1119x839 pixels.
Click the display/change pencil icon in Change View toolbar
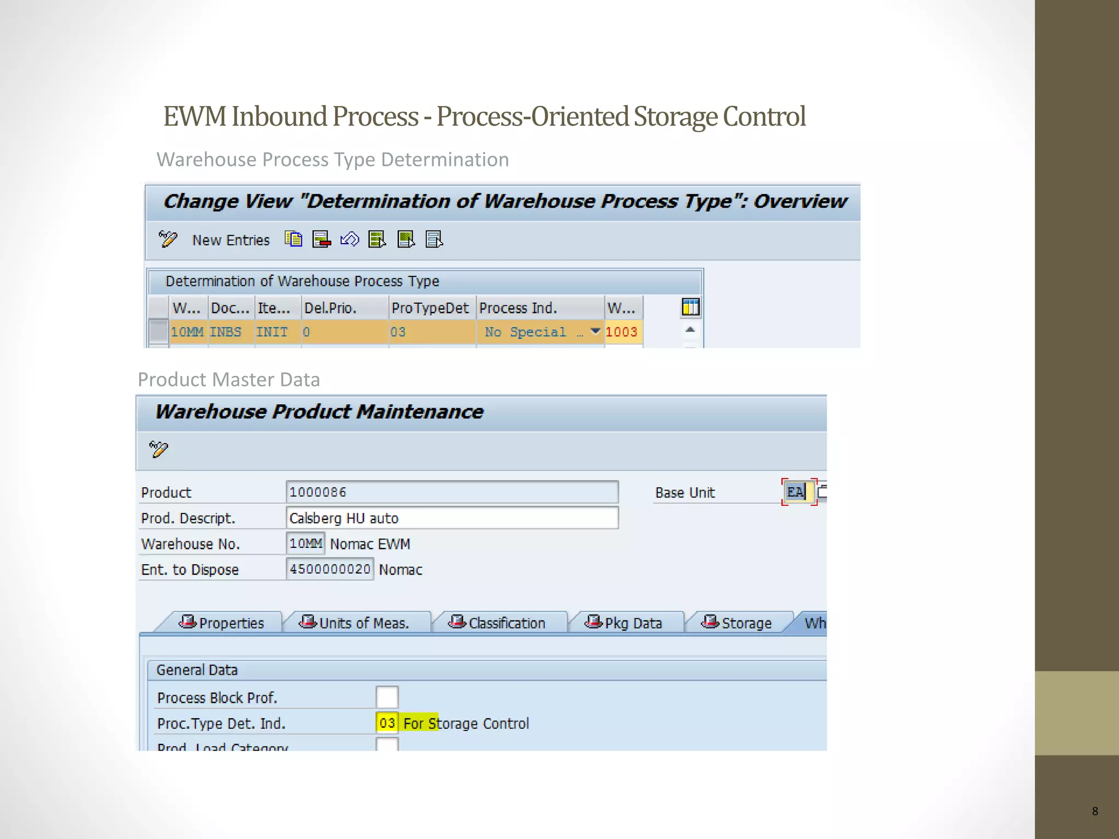[x=168, y=239]
